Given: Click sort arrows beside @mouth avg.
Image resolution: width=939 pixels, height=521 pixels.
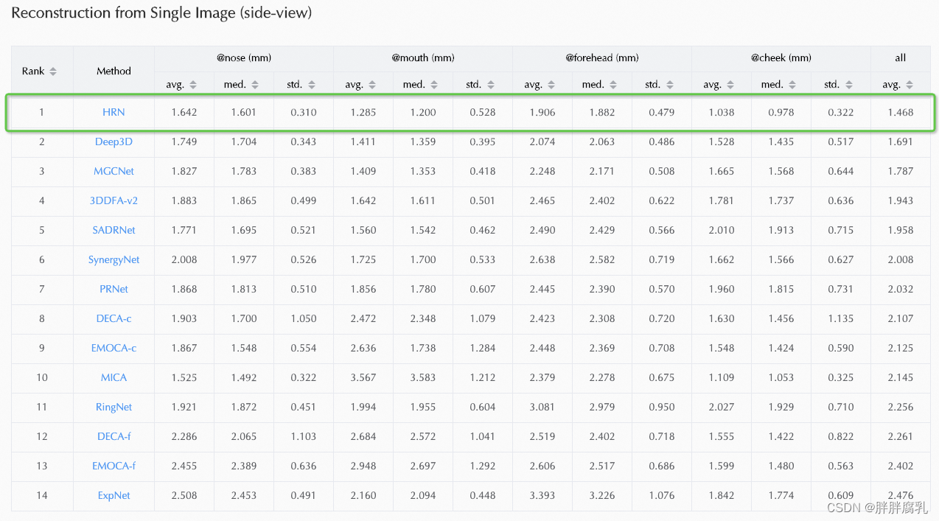Looking at the screenshot, I should (x=372, y=85).
